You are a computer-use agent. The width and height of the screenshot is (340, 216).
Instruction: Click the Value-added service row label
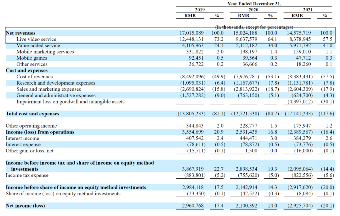pyautogui.click(x=37, y=45)
